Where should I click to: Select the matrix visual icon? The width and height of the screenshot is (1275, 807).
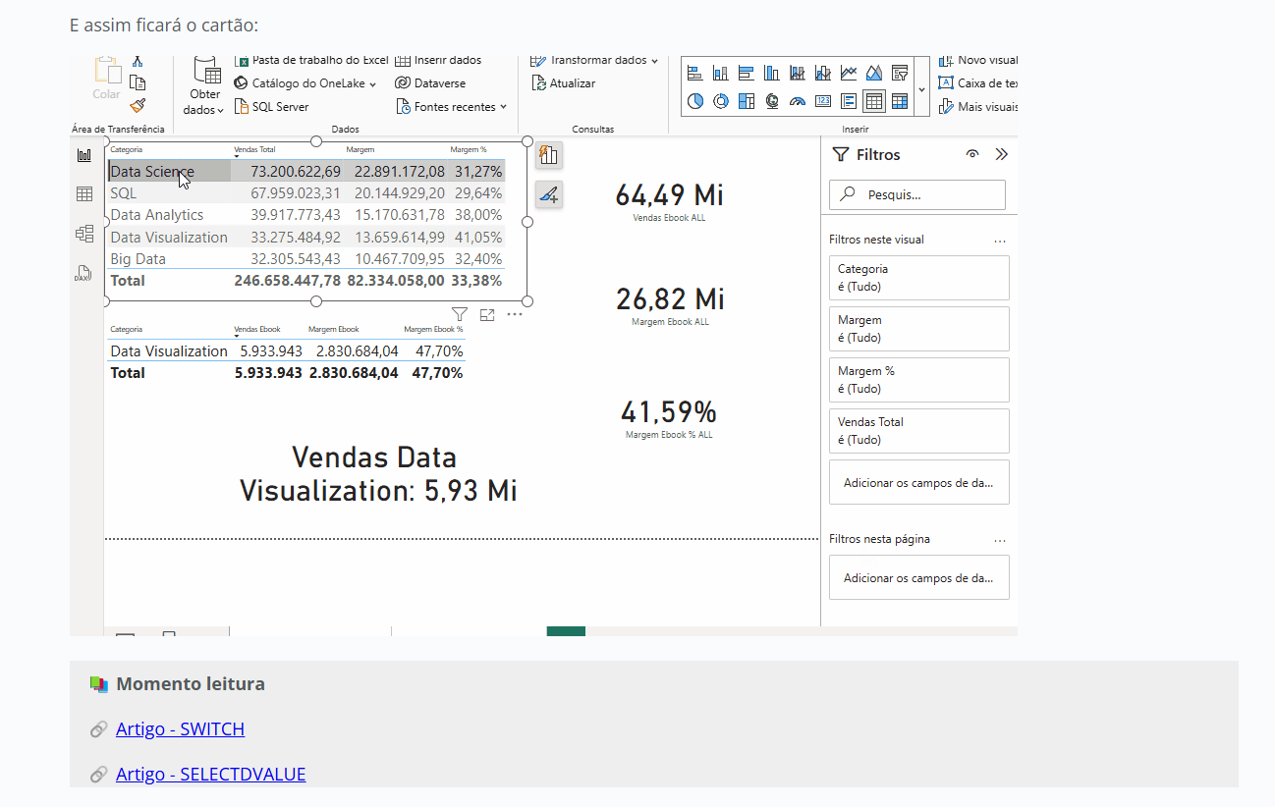click(900, 100)
